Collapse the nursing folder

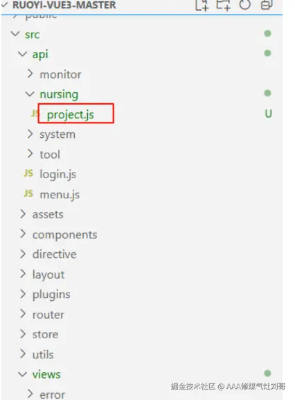coord(30,94)
